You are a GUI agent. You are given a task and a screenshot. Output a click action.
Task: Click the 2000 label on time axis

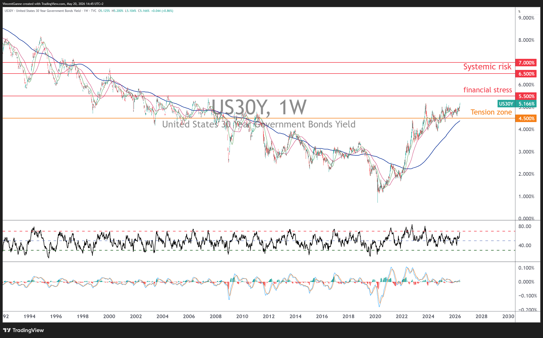pos(109,316)
